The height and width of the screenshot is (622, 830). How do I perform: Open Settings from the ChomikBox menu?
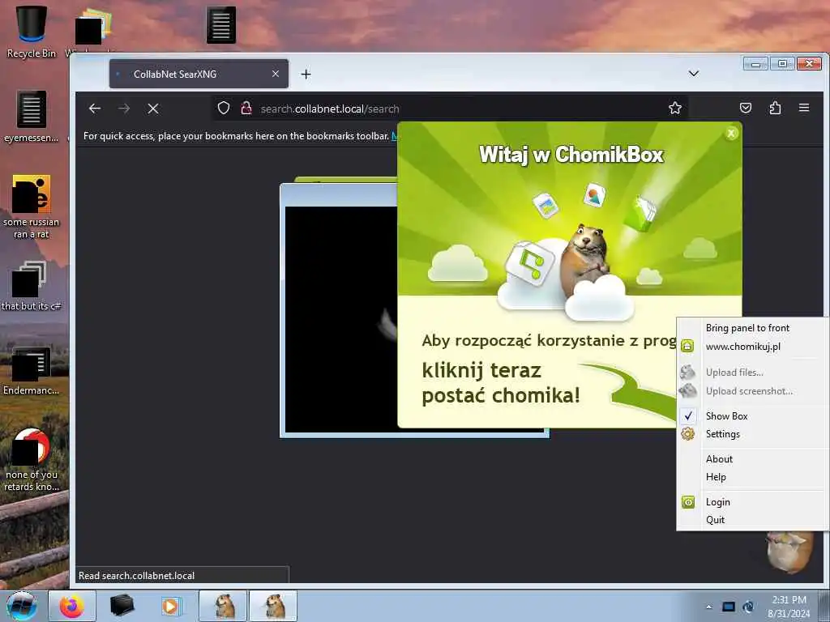pyautogui.click(x=752, y=434)
